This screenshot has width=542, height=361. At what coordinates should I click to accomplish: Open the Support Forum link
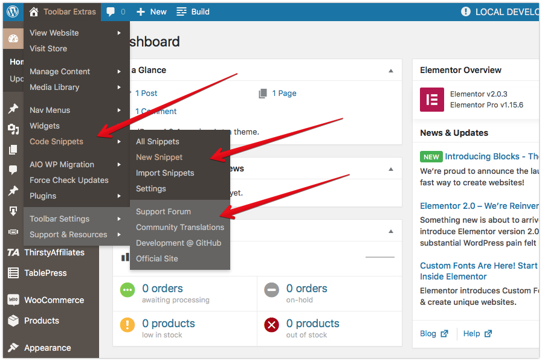[x=163, y=211]
